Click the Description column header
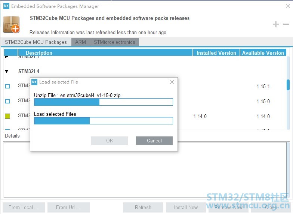This screenshot has width=293, height=214. tap(105, 53)
